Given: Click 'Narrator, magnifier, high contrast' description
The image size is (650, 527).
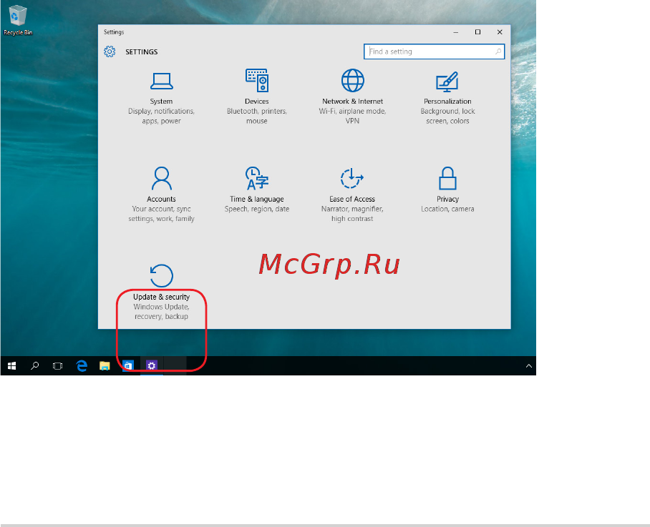Looking at the screenshot, I should point(352,214).
